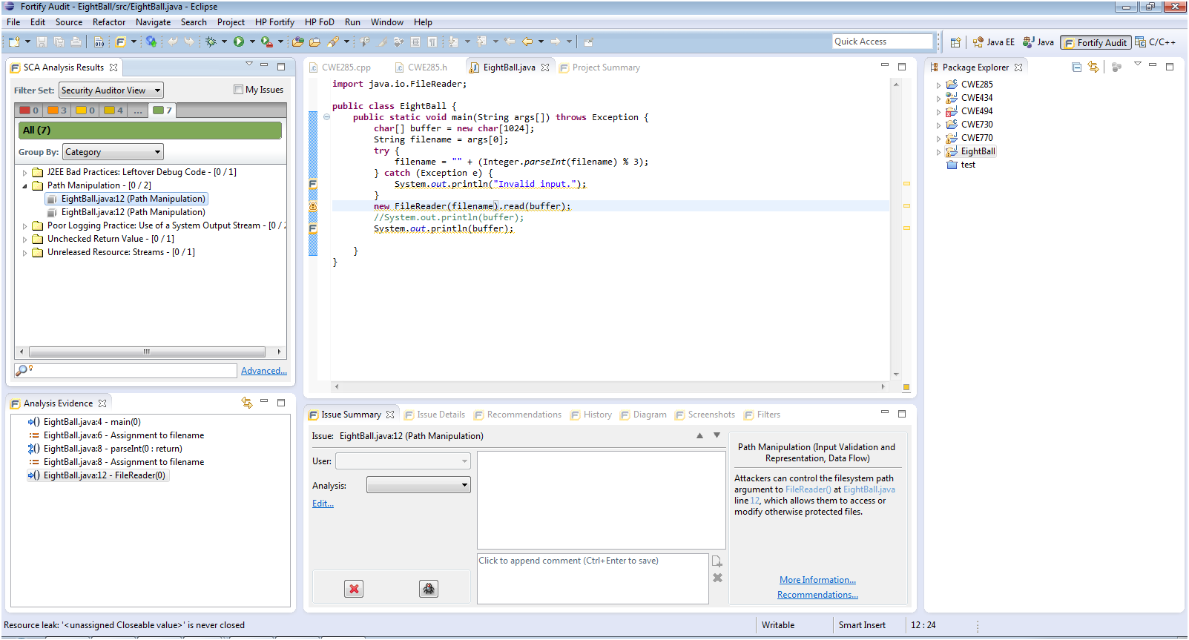Go to previous issue using up triangle

pyautogui.click(x=699, y=436)
